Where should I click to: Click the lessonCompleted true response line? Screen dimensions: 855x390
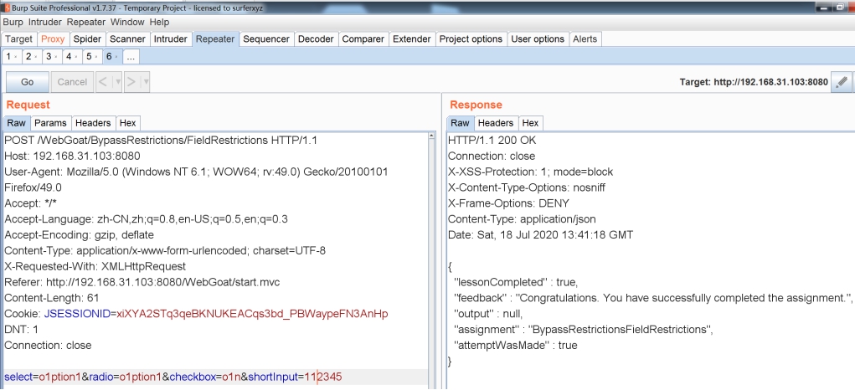click(516, 282)
